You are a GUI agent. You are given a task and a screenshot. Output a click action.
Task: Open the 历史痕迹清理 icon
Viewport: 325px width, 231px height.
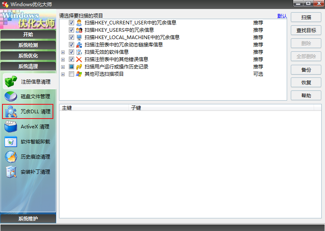coord(11,157)
